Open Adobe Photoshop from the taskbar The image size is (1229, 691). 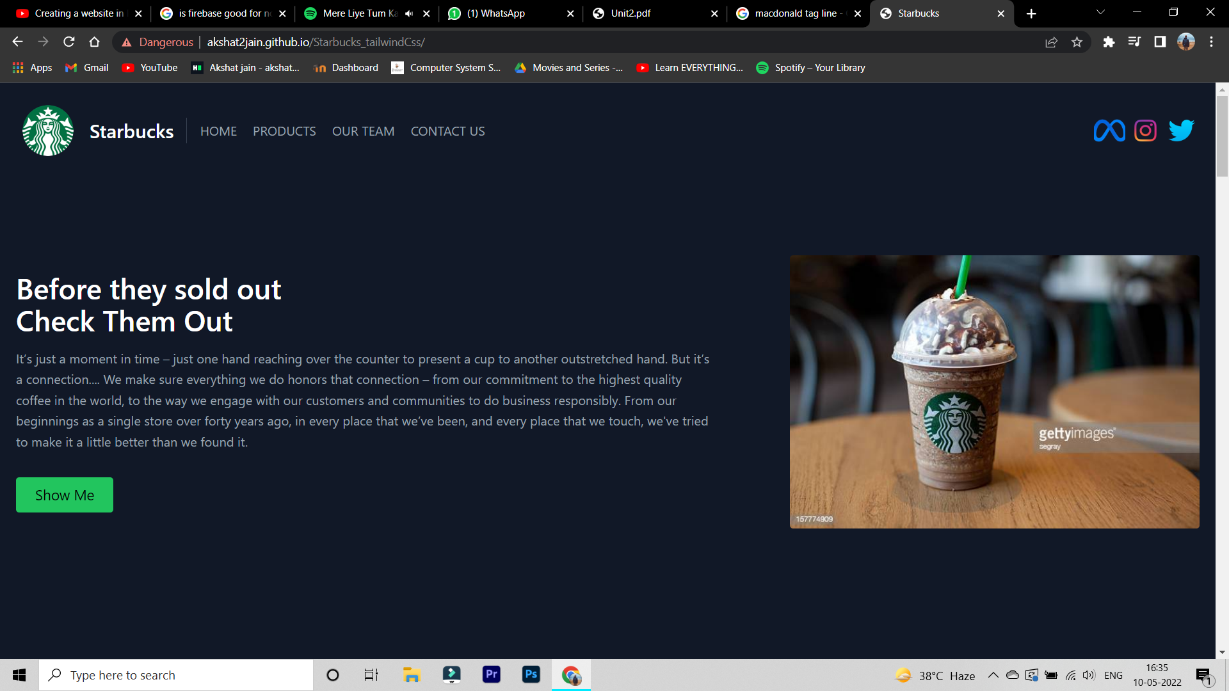(x=531, y=674)
